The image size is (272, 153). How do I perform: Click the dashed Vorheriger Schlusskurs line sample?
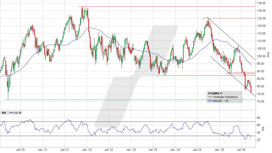(x=210, y=97)
